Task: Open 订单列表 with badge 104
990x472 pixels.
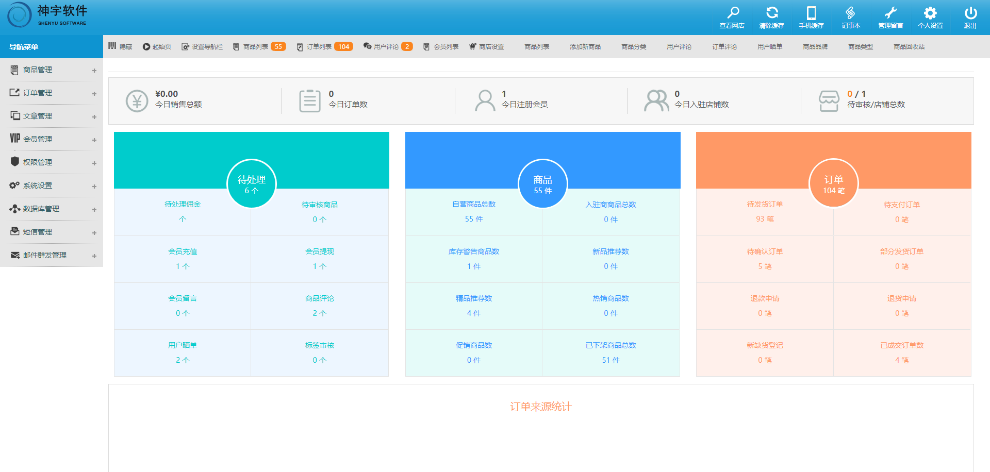Action: point(324,46)
